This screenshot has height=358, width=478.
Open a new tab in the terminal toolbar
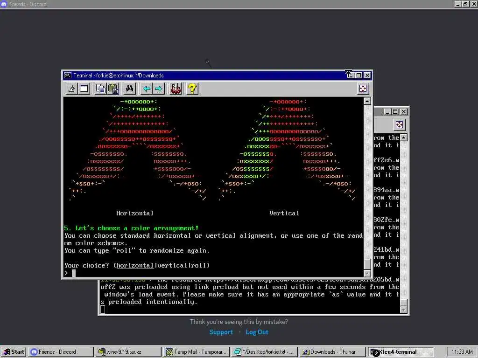pyautogui.click(x=71, y=89)
